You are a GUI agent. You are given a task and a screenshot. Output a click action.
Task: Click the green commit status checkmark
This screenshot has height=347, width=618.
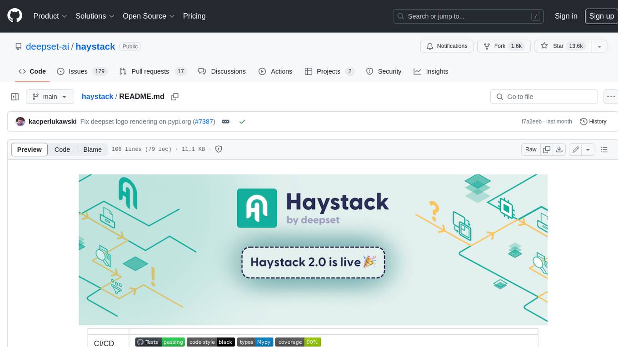tap(242, 122)
